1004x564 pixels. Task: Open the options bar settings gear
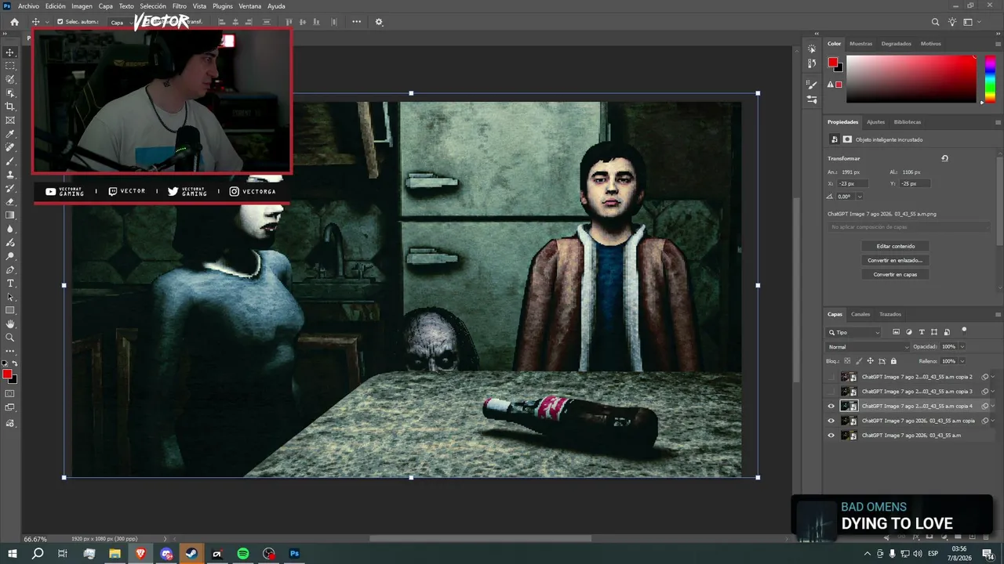point(379,22)
